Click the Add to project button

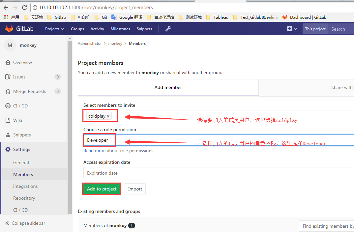click(x=102, y=189)
